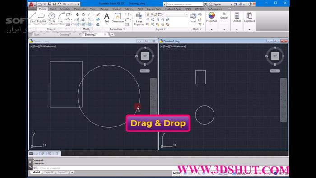Click the Sign In button
The image size is (316, 178).
coord(215,4)
